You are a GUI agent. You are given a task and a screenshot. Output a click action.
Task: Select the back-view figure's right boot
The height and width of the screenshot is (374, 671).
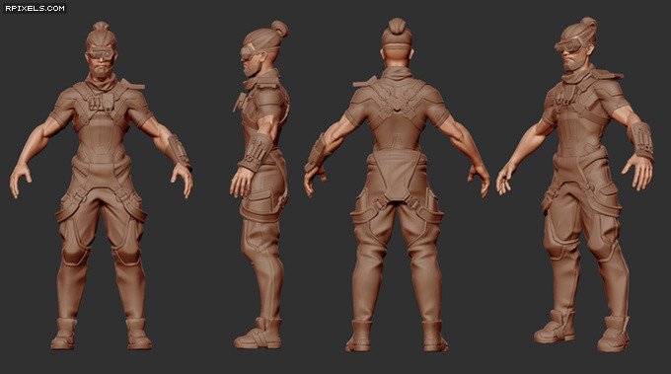(435, 337)
